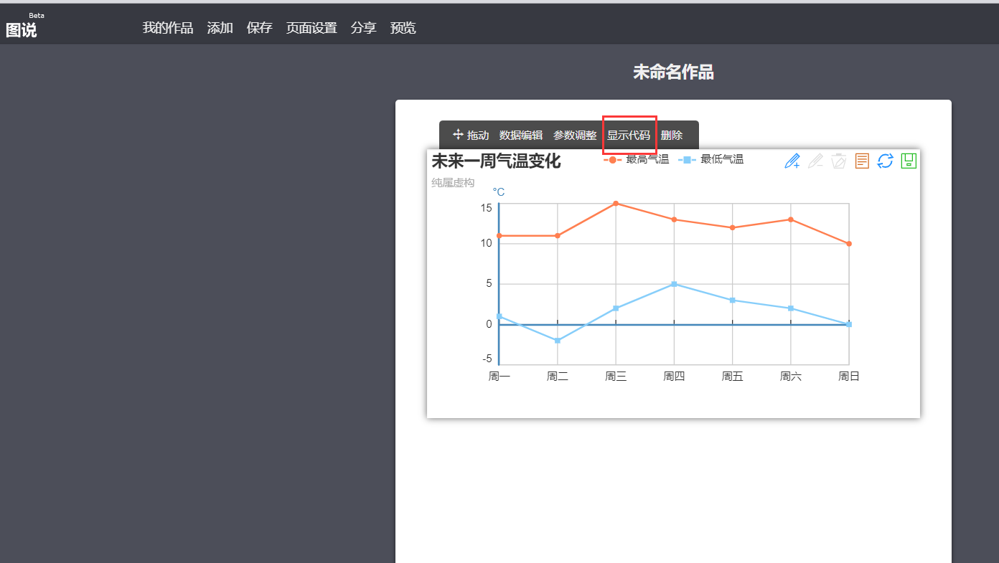The width and height of the screenshot is (999, 563).
Task: Click the green save-as-image icon
Action: (x=909, y=161)
